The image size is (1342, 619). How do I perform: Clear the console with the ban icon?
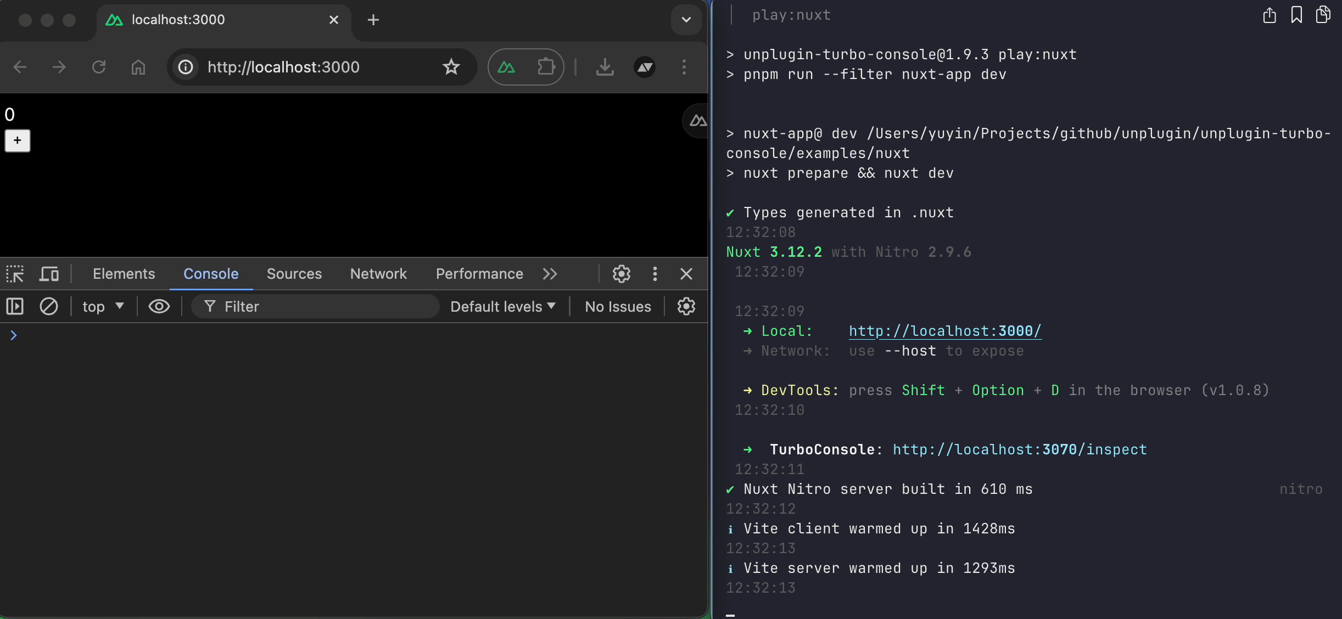(49, 306)
